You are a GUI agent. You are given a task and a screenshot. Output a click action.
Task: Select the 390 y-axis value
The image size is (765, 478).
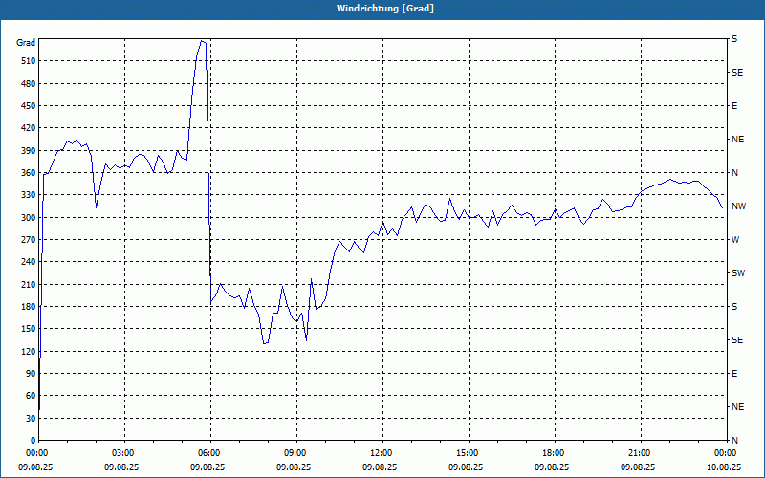pos(28,150)
